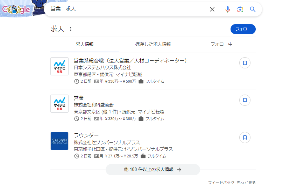Image resolution: width=304 pixels, height=193 pixels.
Task: Open Google Lens image search icon
Action: (240, 9)
